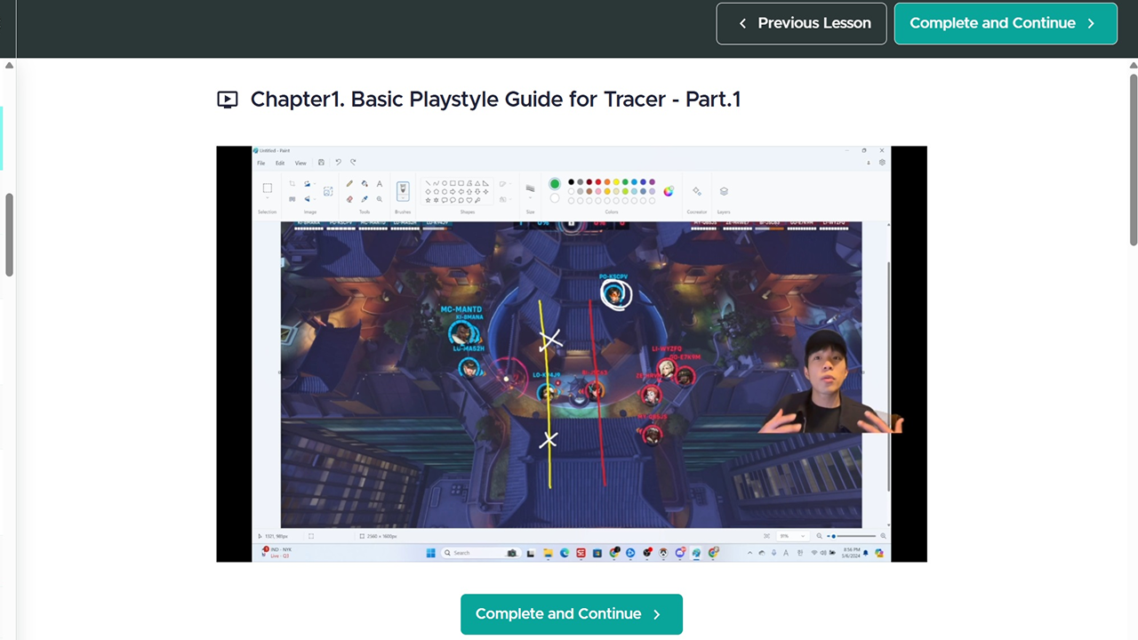Pick the yellow swatch in Paint's palette

pos(616,182)
